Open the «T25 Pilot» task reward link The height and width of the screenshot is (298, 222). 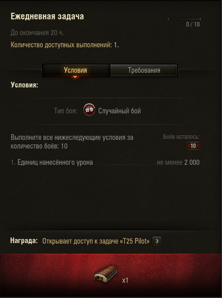pyautogui.click(x=96, y=241)
